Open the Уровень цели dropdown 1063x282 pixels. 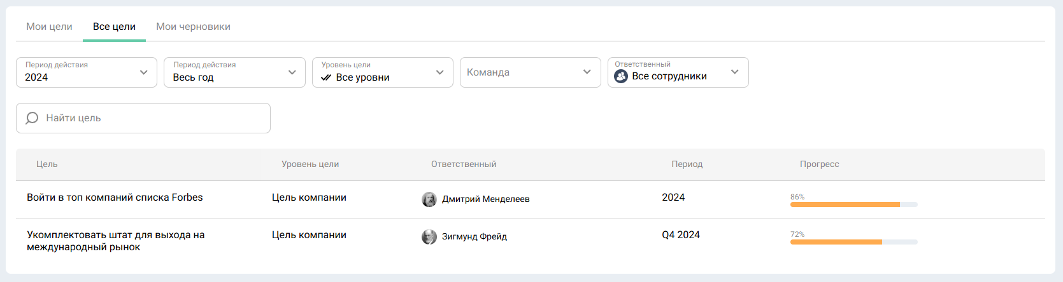pos(382,72)
